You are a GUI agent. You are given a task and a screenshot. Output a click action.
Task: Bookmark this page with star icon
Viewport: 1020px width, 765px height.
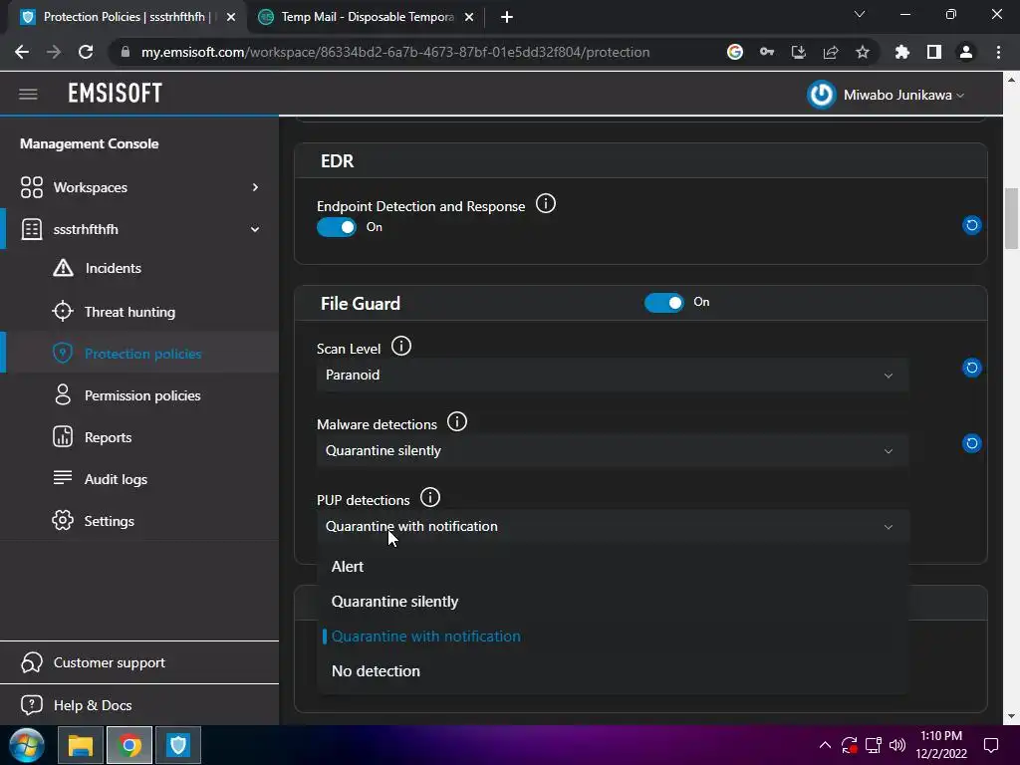(863, 52)
